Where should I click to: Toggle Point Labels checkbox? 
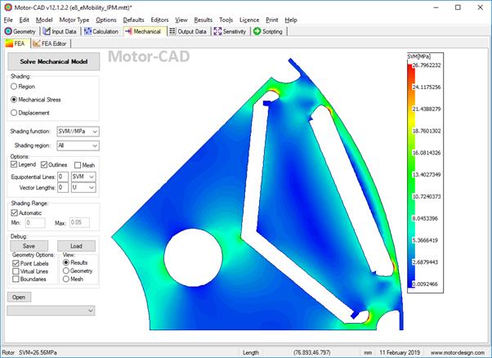pos(16,263)
